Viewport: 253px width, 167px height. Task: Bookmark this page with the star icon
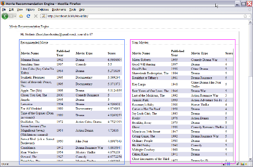[245, 16]
